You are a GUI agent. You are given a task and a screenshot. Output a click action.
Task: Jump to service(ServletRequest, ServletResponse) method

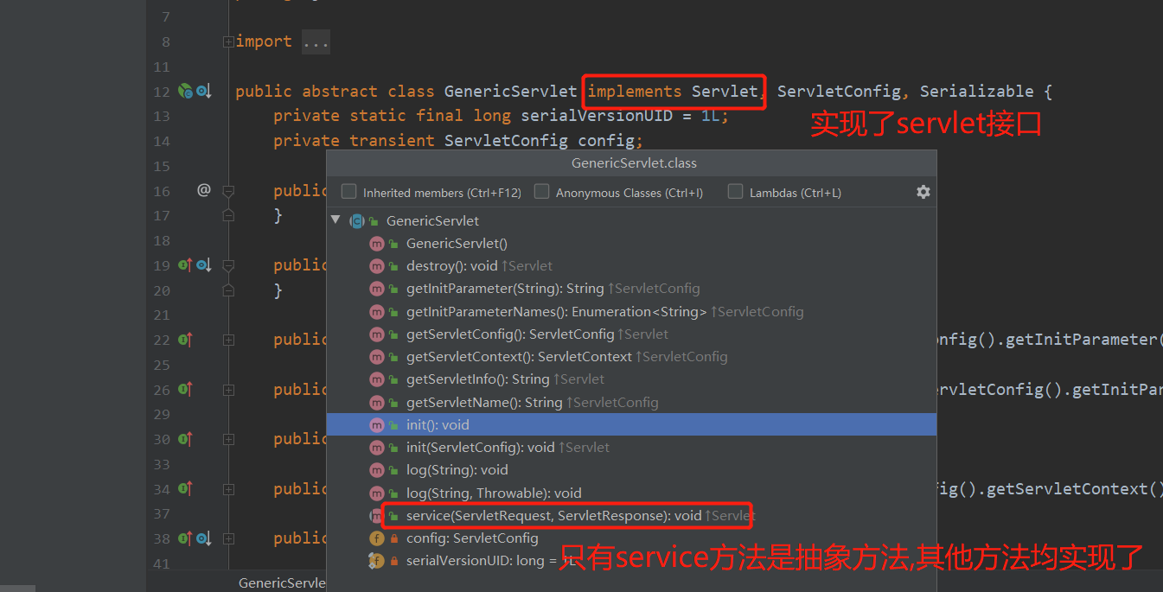click(631, 515)
